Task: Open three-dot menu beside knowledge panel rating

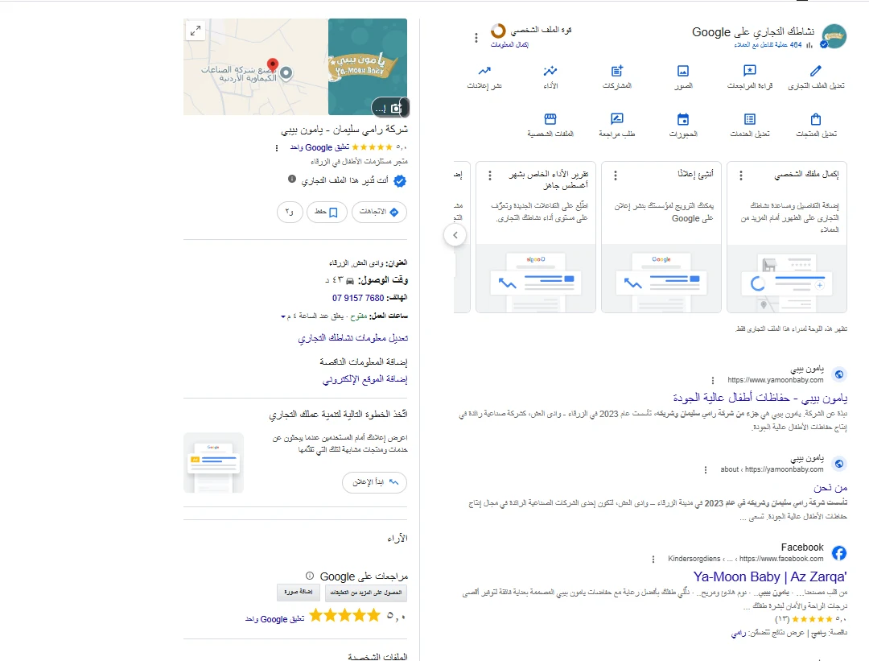Action: click(277, 148)
